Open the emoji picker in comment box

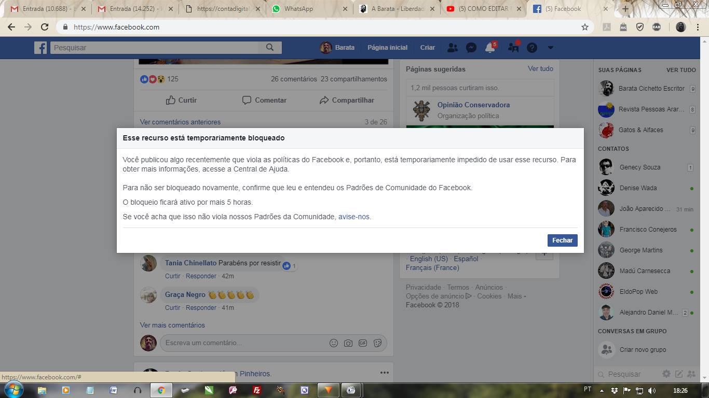click(x=334, y=343)
